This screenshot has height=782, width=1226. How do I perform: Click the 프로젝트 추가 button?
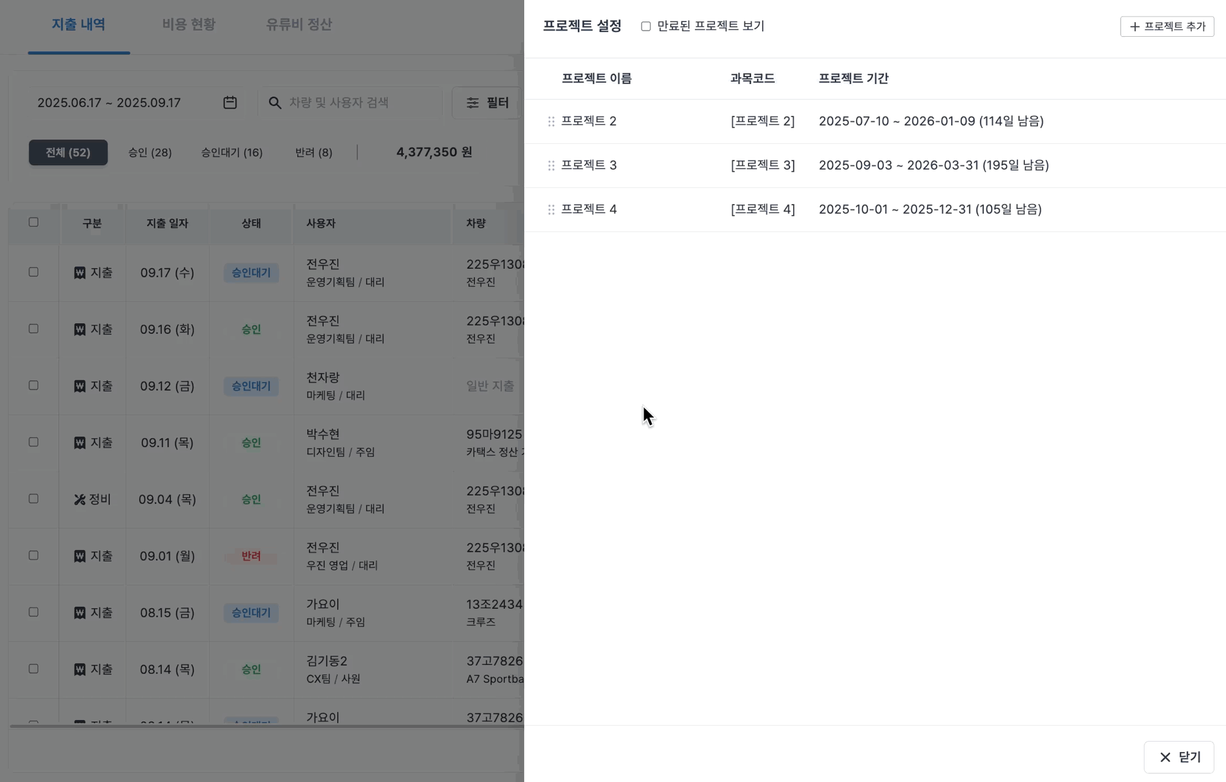[x=1167, y=26]
